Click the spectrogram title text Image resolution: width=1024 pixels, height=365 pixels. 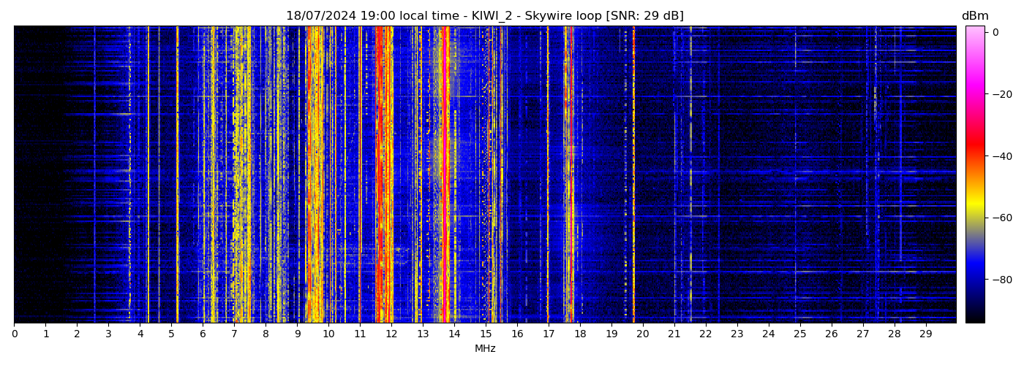(484, 16)
